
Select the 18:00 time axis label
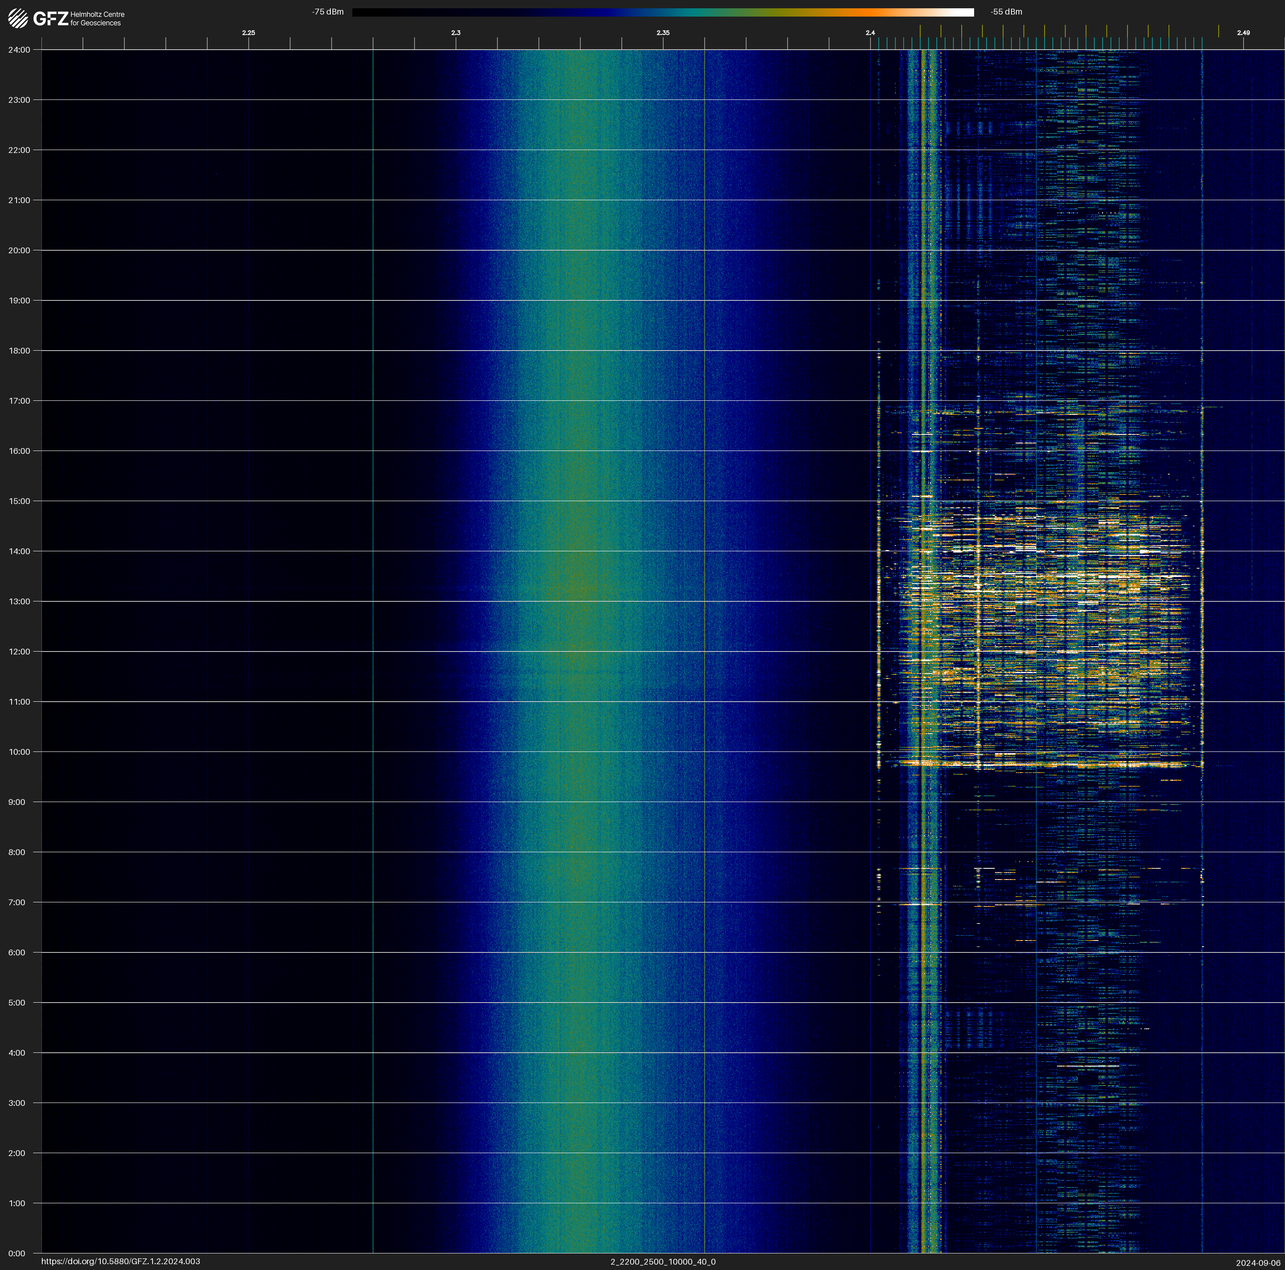click(x=19, y=350)
